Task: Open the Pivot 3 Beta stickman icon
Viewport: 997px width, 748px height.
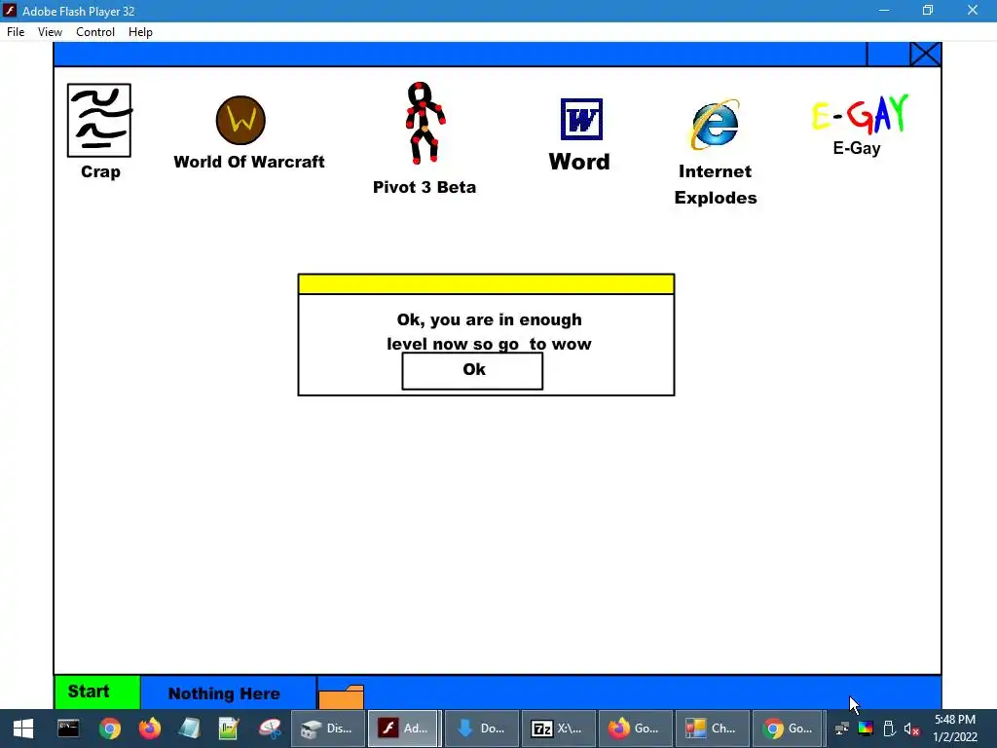Action: [x=425, y=122]
